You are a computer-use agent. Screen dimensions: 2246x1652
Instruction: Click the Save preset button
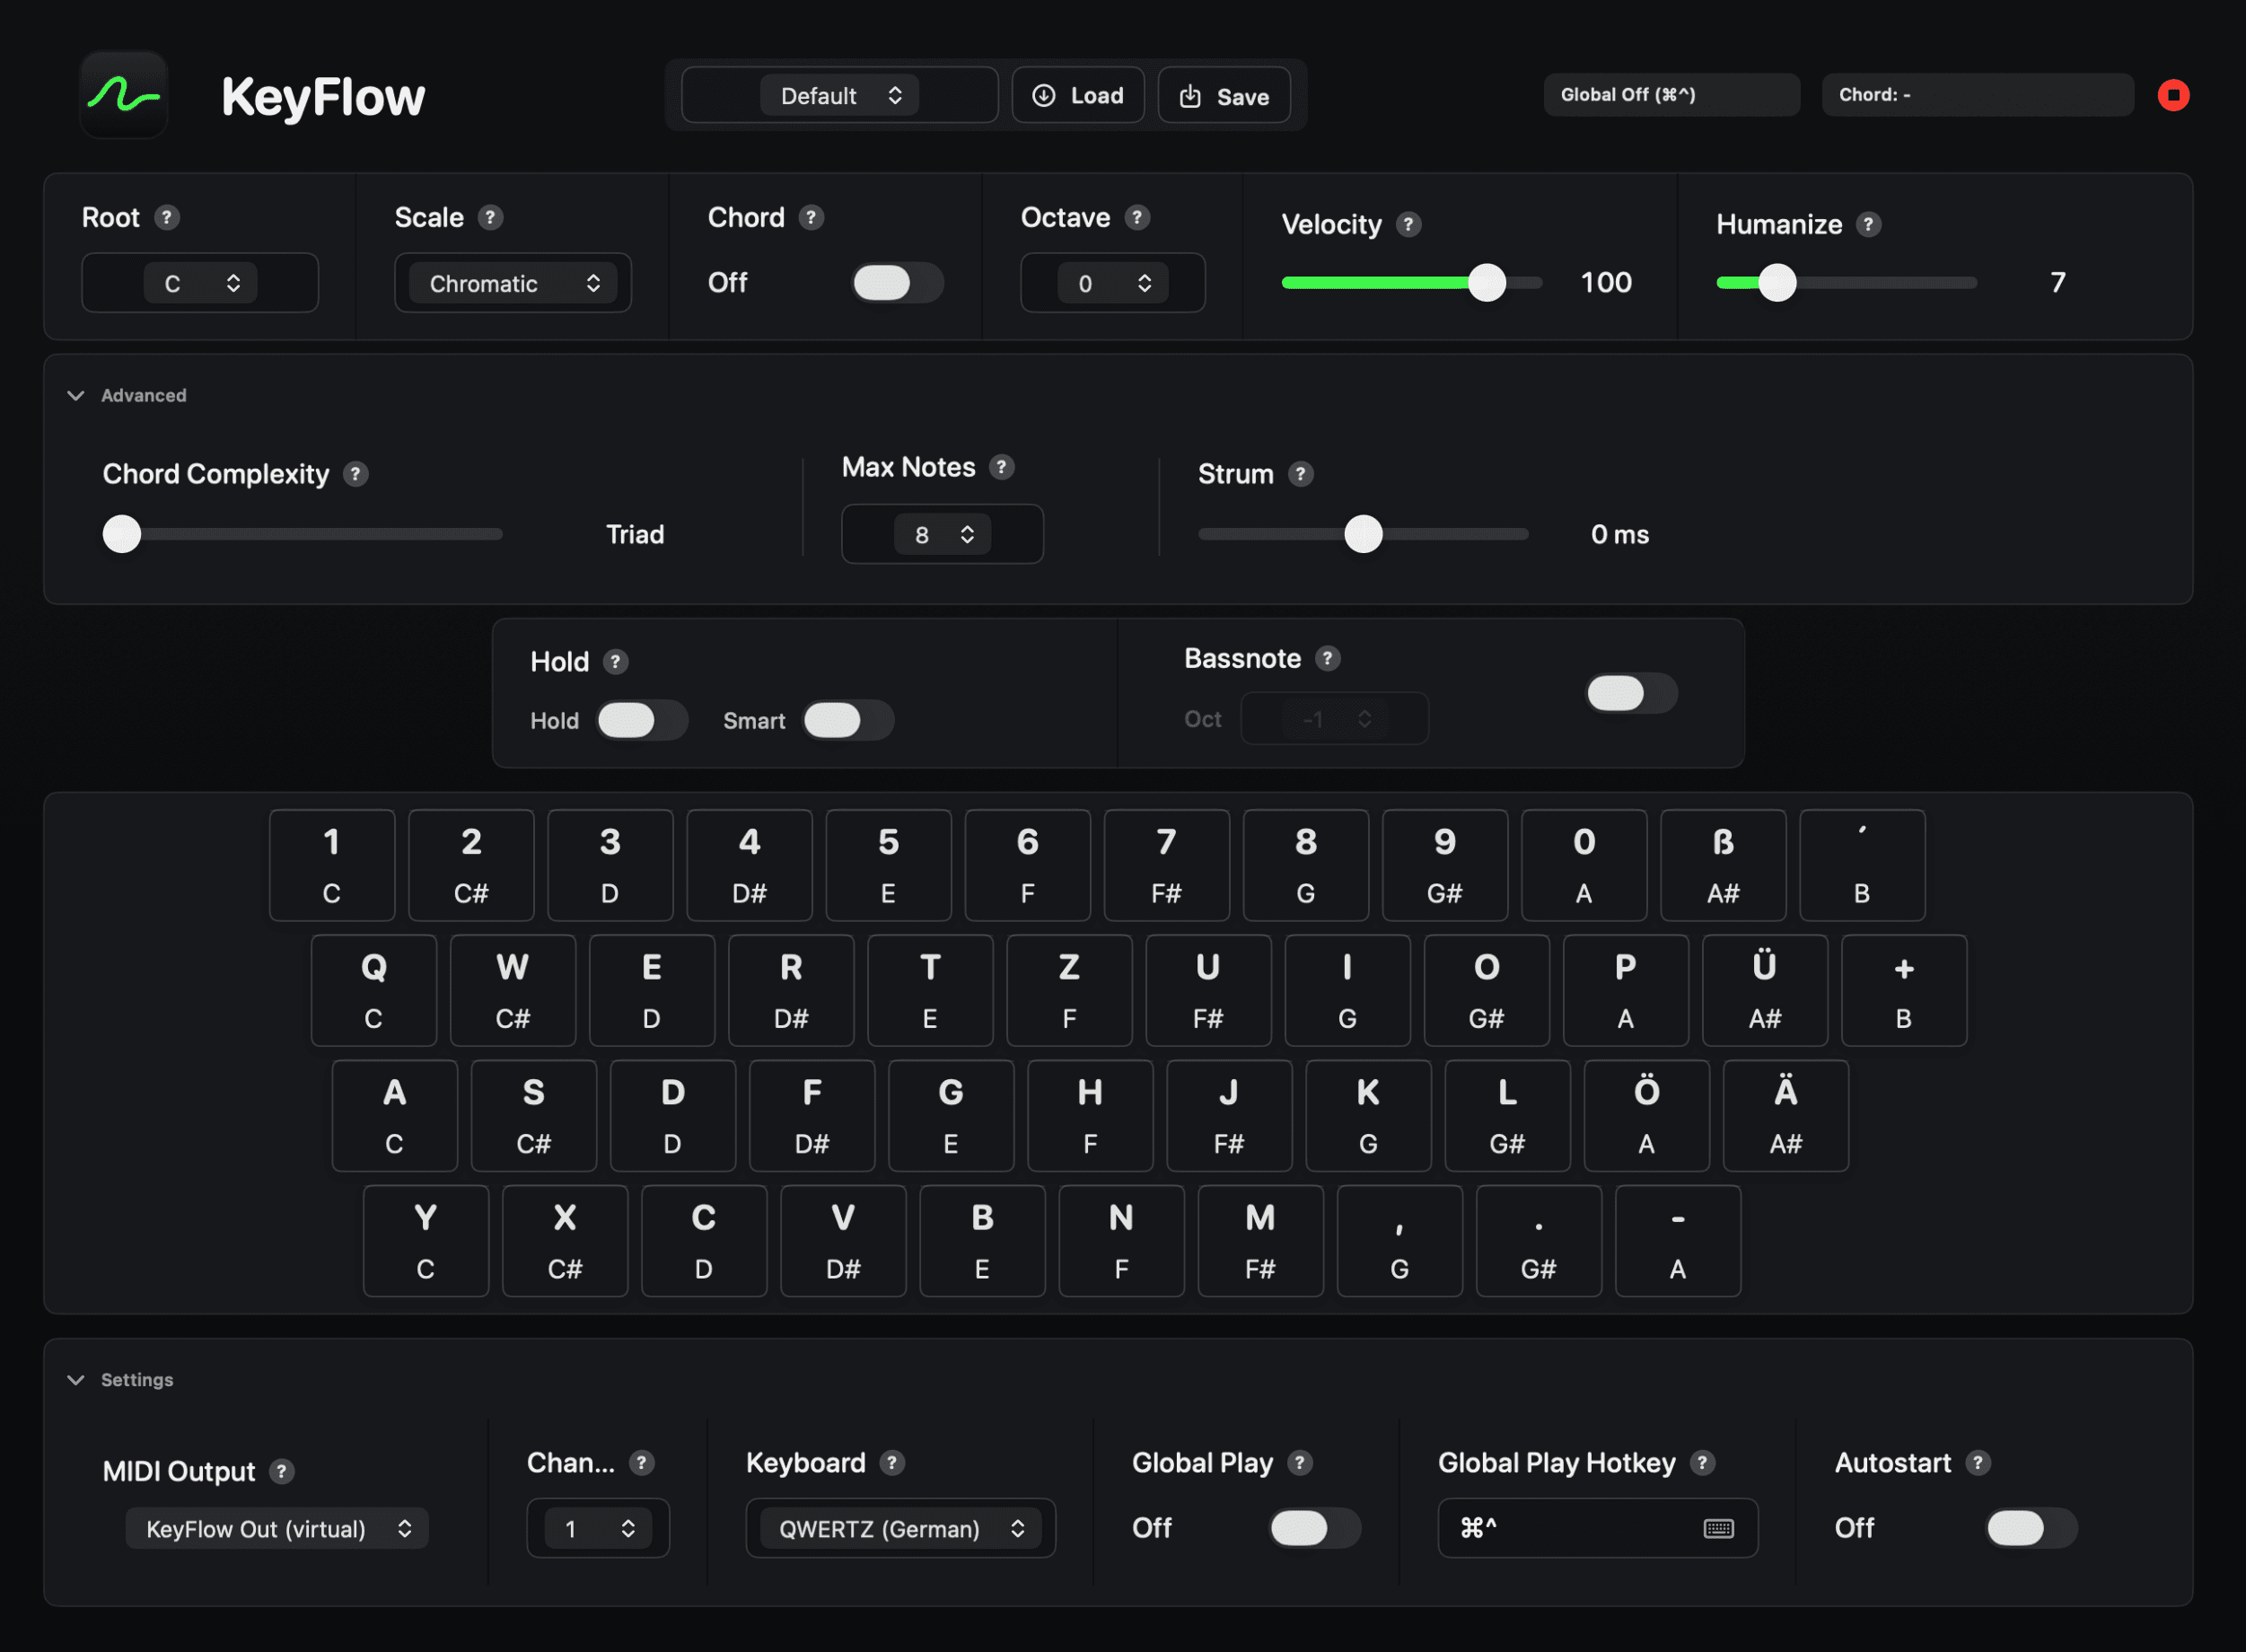tap(1224, 95)
